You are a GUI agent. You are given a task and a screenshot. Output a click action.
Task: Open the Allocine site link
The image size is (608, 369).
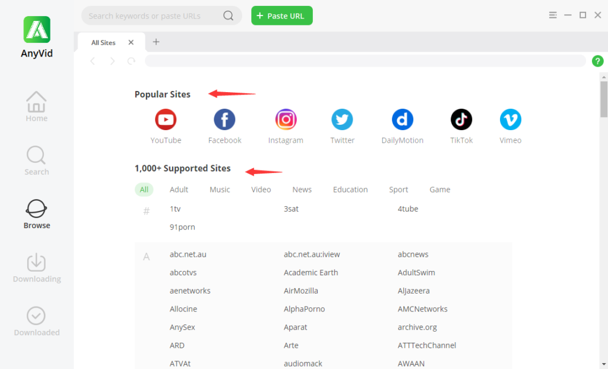tap(183, 309)
